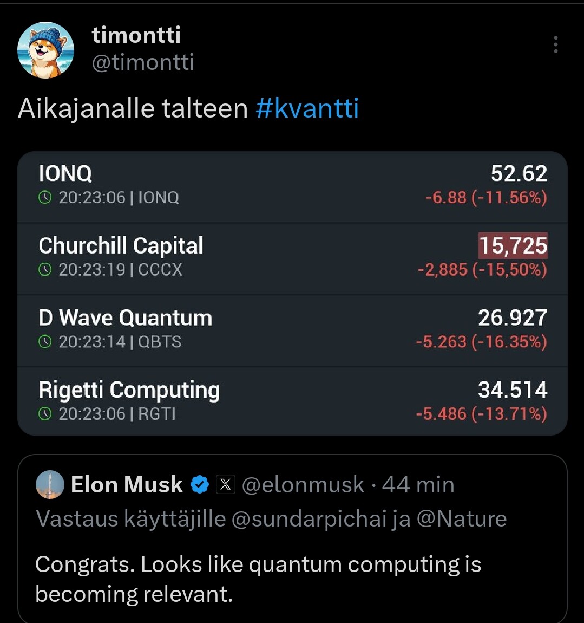Click Elon Musk's blue verified badge
This screenshot has width=584, height=623.
(200, 484)
